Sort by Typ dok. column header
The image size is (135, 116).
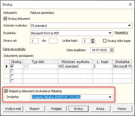click(x=40, y=62)
